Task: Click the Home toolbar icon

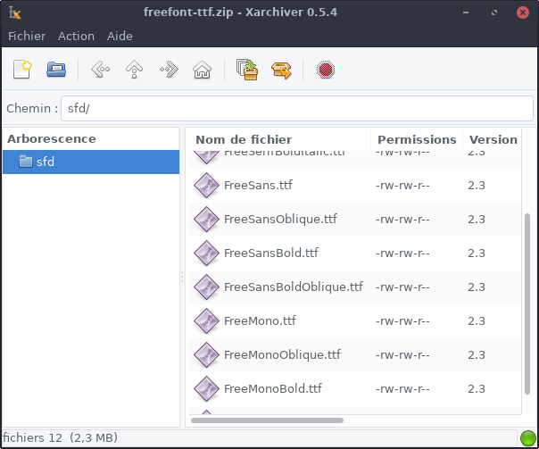Action: [x=203, y=70]
